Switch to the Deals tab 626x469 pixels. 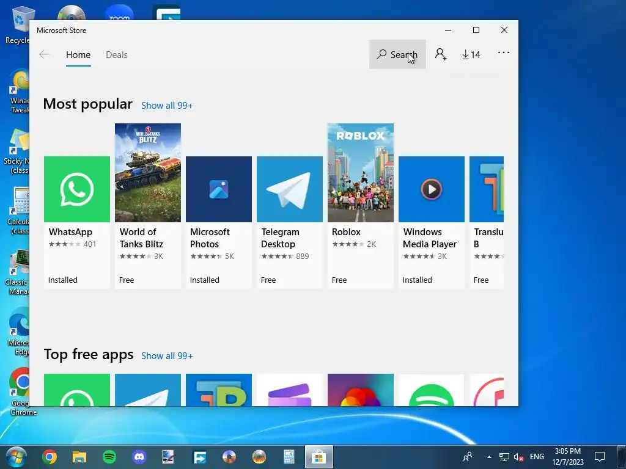[x=117, y=54]
